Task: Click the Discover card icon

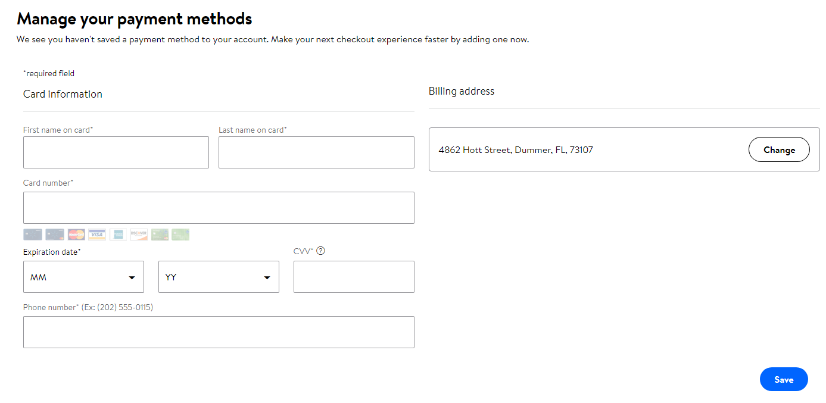Action: 139,235
